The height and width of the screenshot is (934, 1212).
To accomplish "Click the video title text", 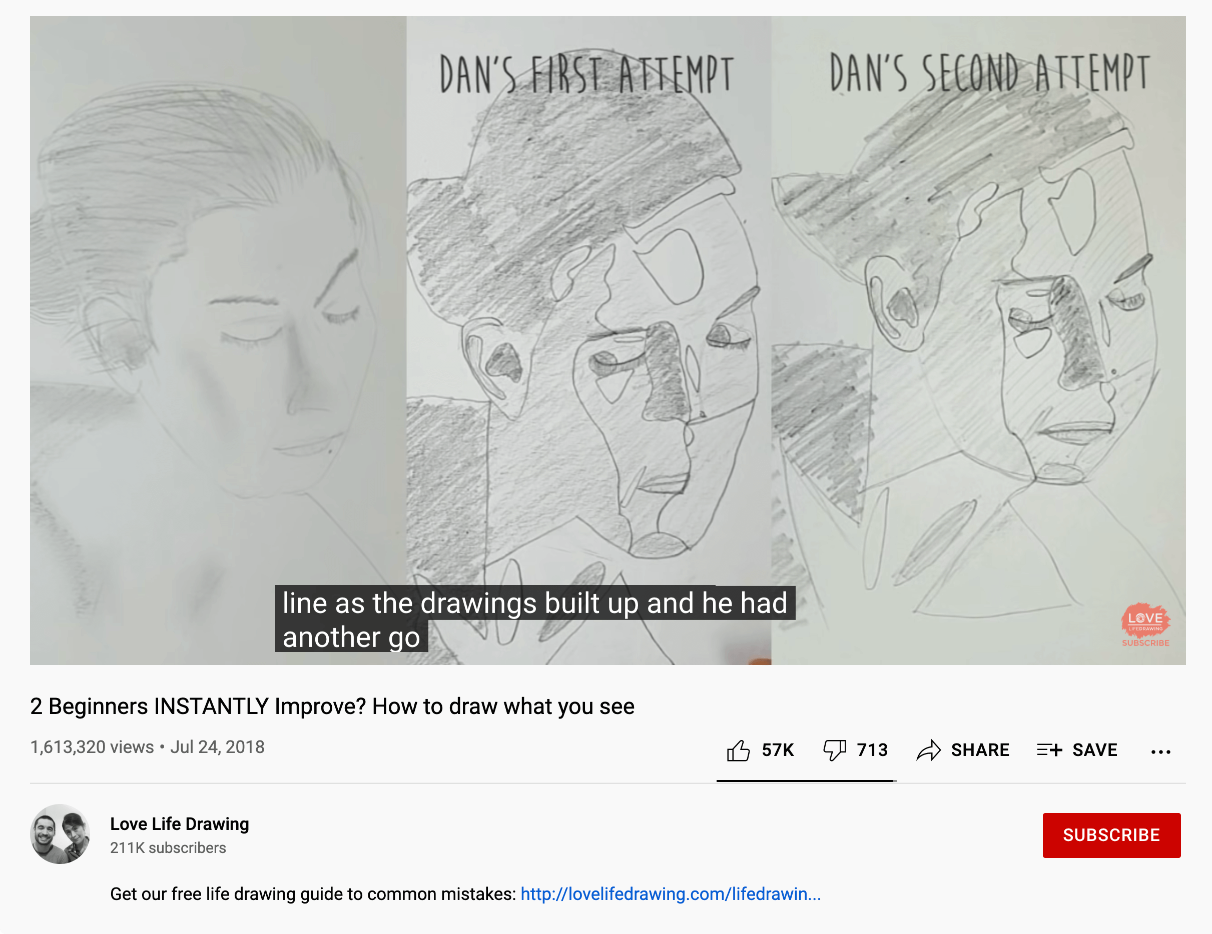I will click(332, 706).
